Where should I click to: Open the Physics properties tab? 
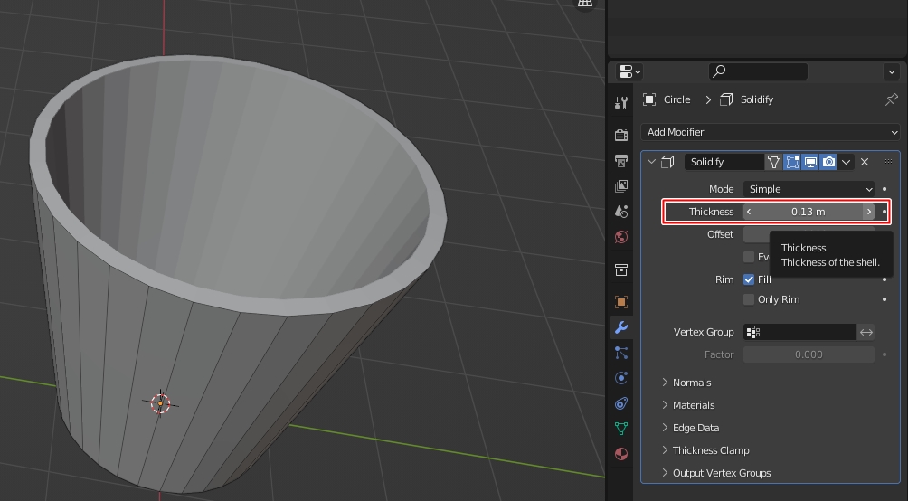click(x=621, y=378)
